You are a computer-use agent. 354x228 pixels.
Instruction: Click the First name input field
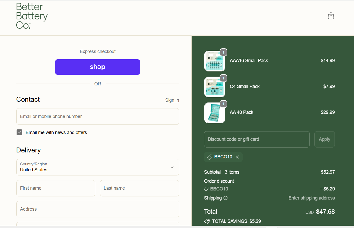coord(56,188)
